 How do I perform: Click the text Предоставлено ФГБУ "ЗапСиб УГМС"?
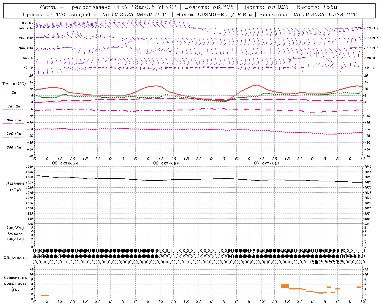pyautogui.click(x=122, y=7)
